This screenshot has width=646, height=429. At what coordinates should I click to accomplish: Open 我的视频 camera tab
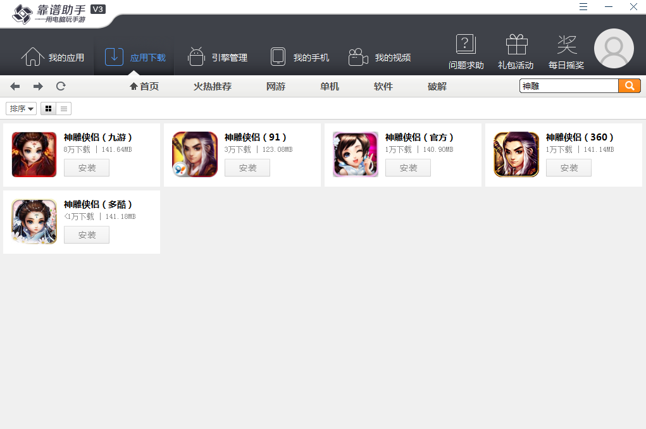pos(380,58)
